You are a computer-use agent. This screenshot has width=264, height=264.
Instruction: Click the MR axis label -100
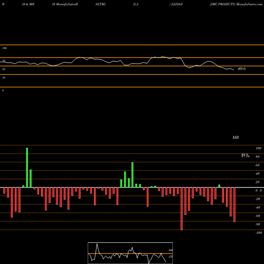click(259, 233)
